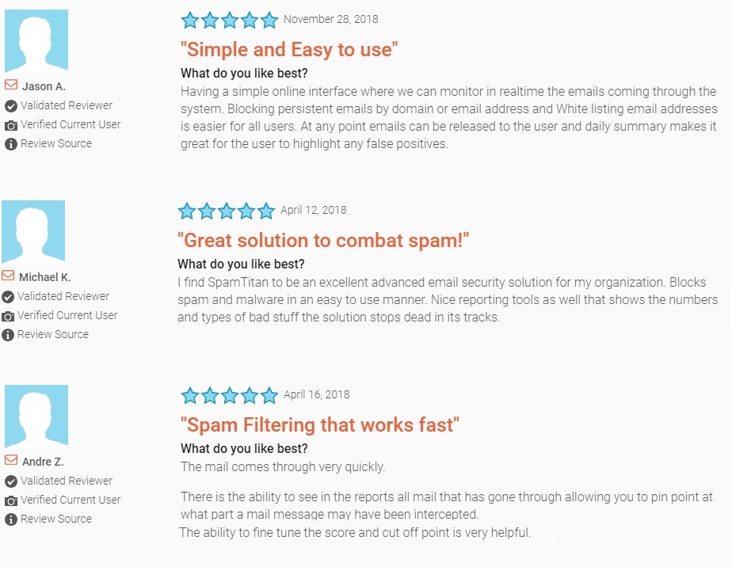Screen dimensions: 732x567
Task: Click the five-star rating dated April 12, 2018
Action: (227, 211)
